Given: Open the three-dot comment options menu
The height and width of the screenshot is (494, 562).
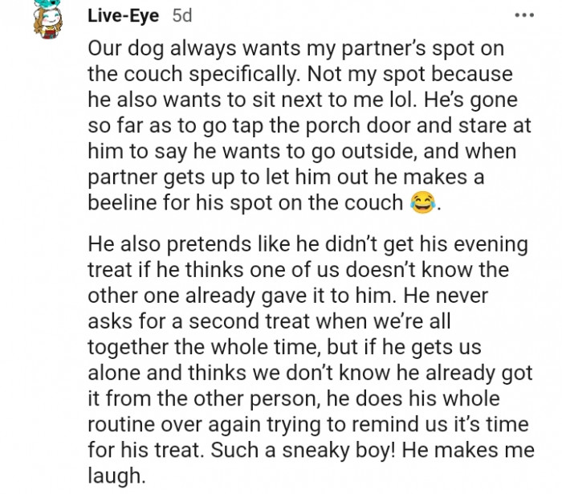Looking at the screenshot, I should click(x=524, y=15).
